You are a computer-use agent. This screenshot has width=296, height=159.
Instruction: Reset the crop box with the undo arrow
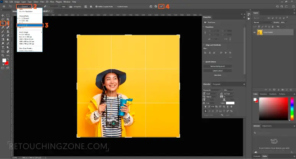coord(151,6)
